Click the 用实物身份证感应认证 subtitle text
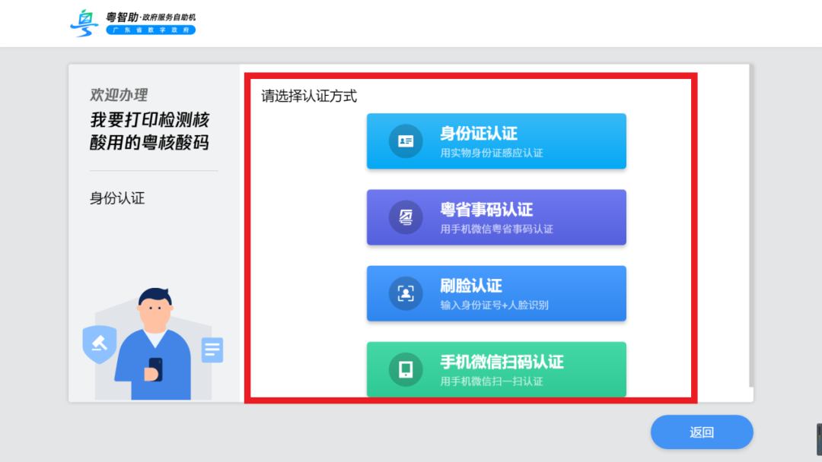822x462 pixels. click(492, 153)
